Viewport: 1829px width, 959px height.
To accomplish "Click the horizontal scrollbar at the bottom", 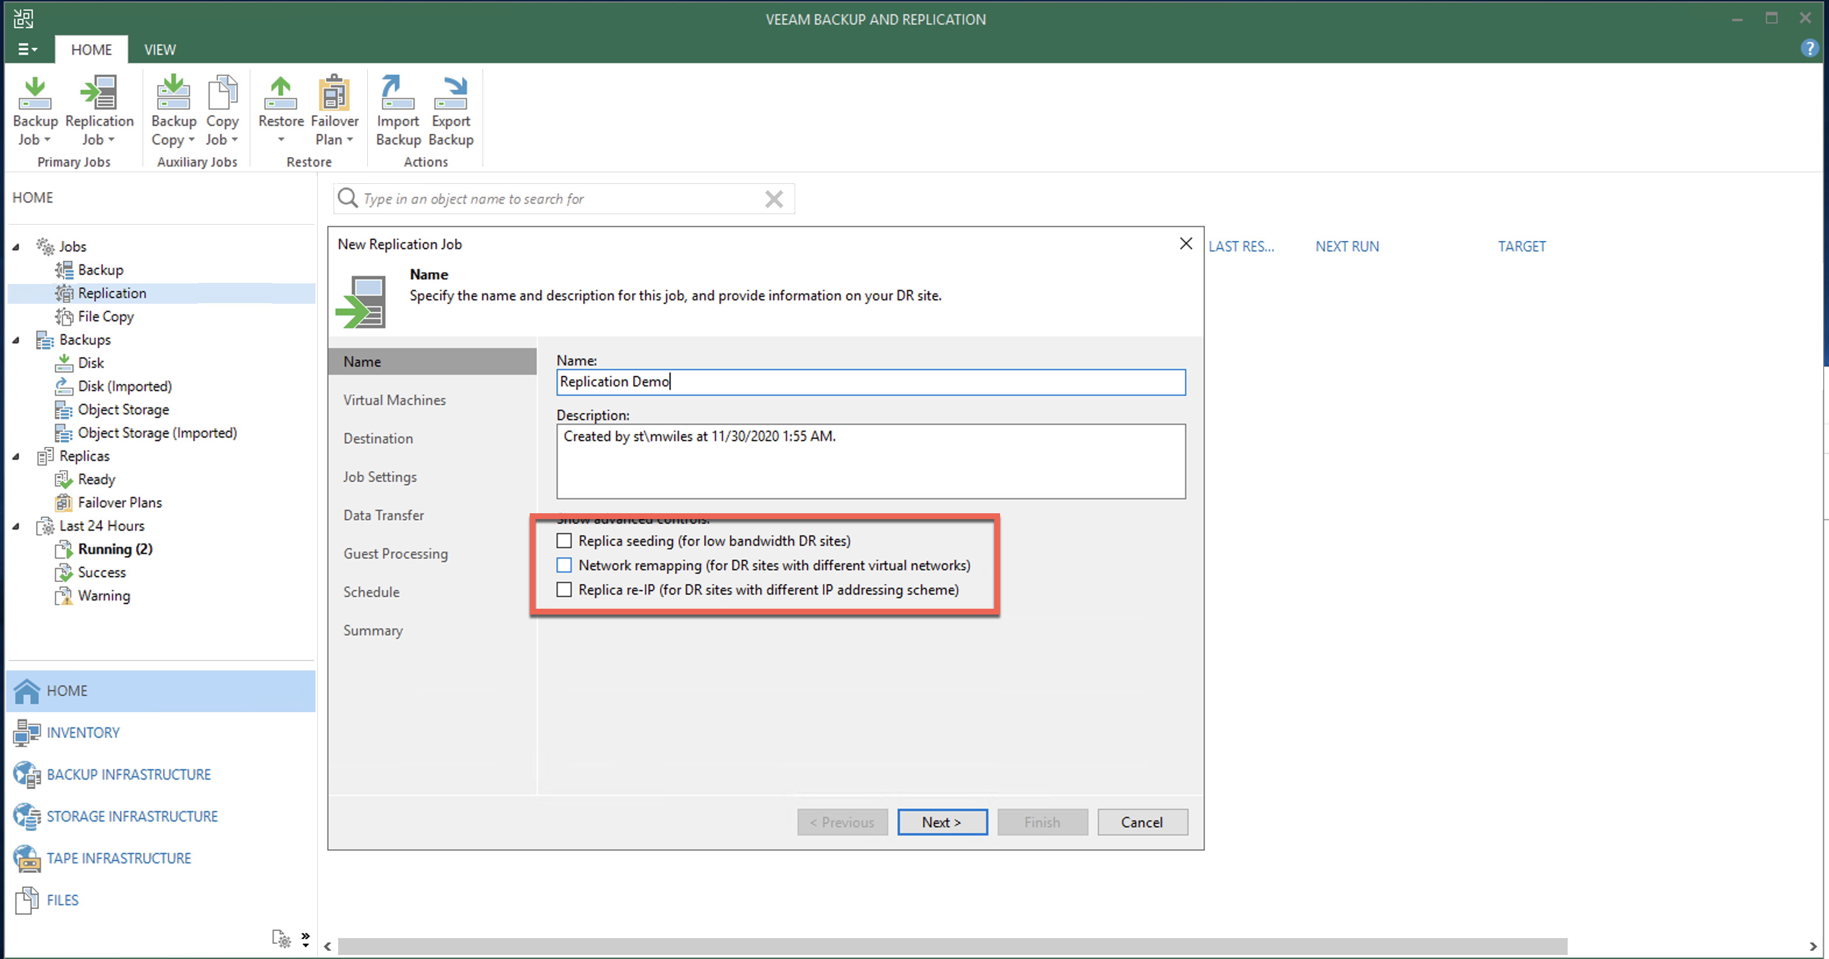I will (951, 946).
